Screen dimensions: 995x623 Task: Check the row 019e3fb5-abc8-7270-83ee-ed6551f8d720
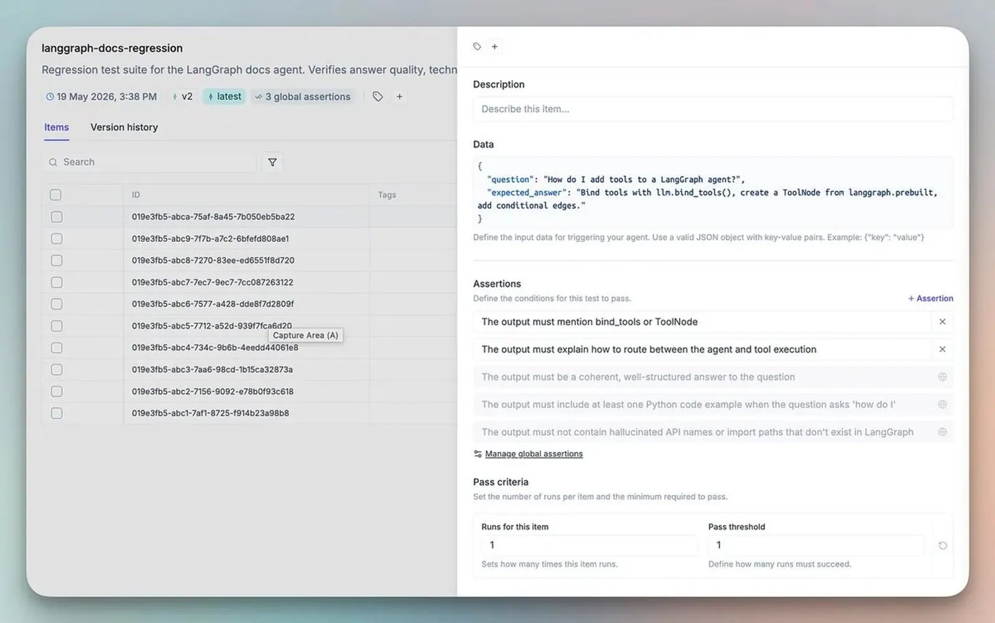click(x=57, y=261)
